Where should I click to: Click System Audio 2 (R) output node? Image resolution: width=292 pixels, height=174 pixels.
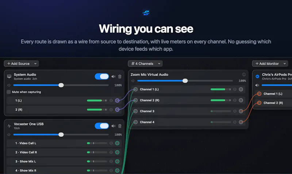pos(117,109)
